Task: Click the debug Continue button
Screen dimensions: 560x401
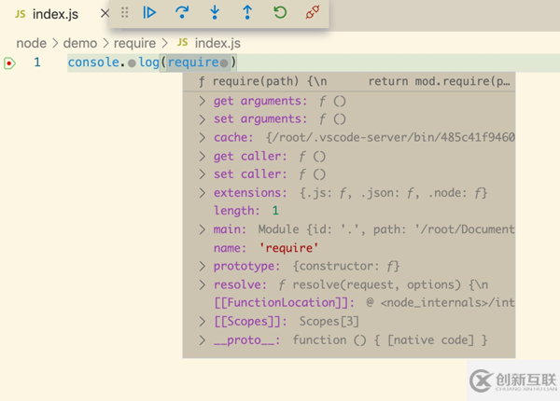Action: [x=149, y=13]
